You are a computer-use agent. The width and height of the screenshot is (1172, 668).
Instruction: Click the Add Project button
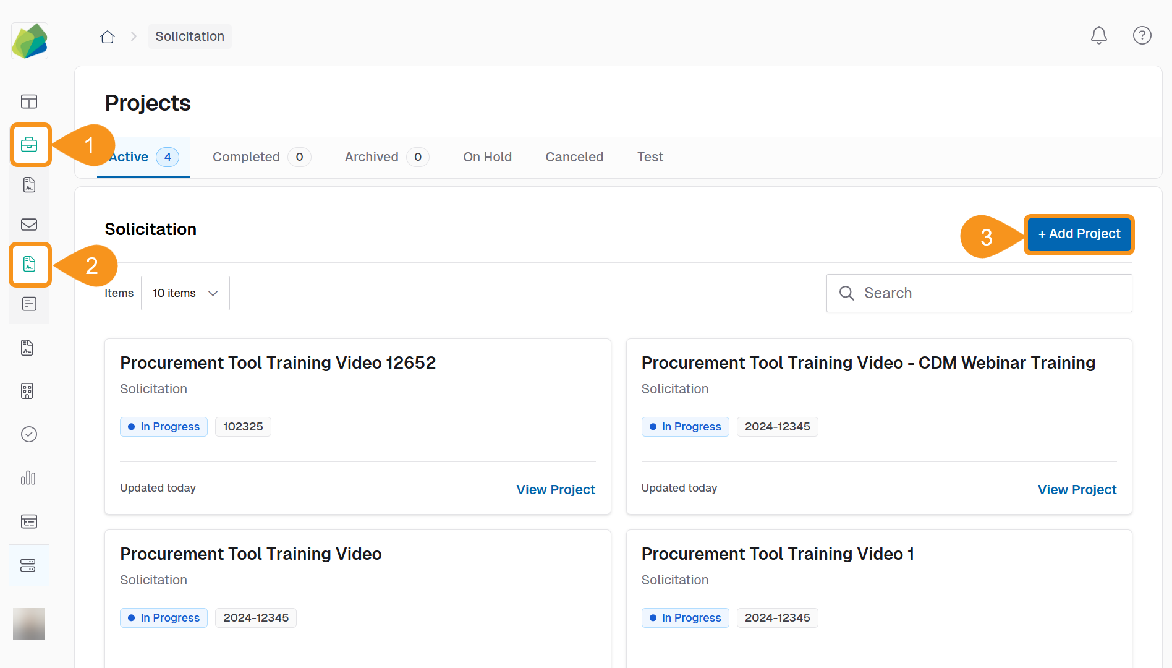1079,234
